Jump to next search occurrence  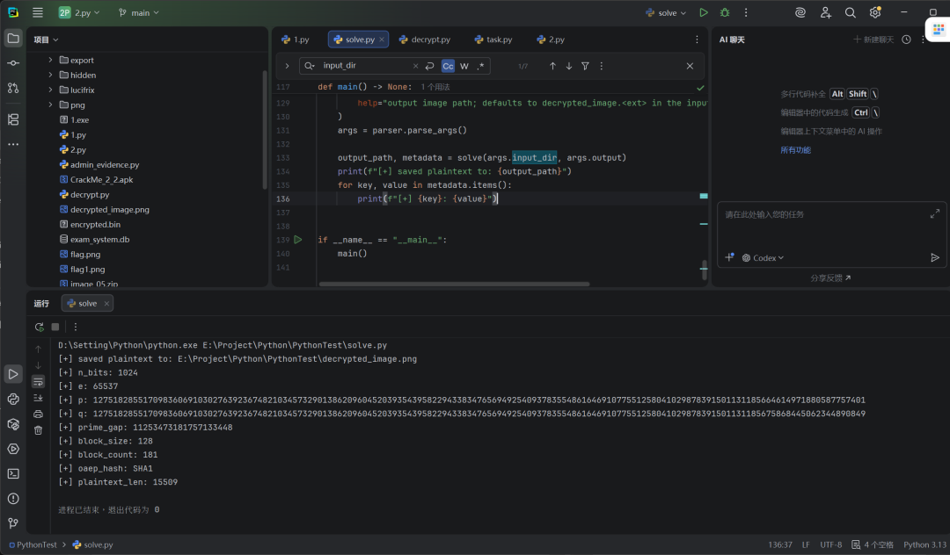(569, 66)
